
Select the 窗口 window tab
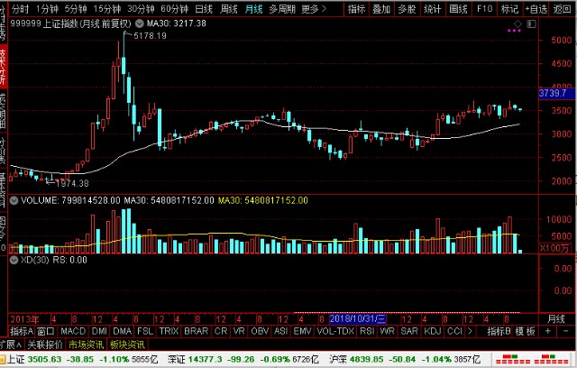[46, 332]
